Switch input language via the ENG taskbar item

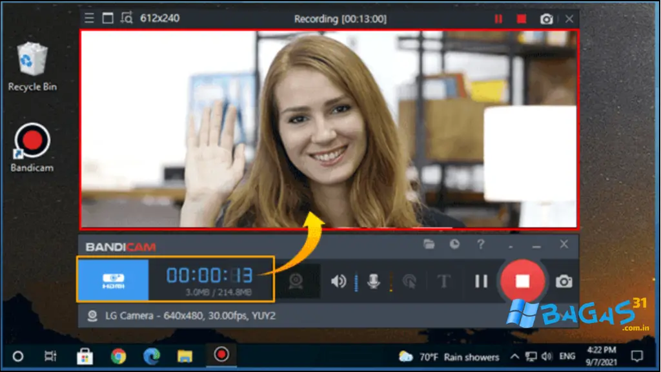[x=567, y=356]
